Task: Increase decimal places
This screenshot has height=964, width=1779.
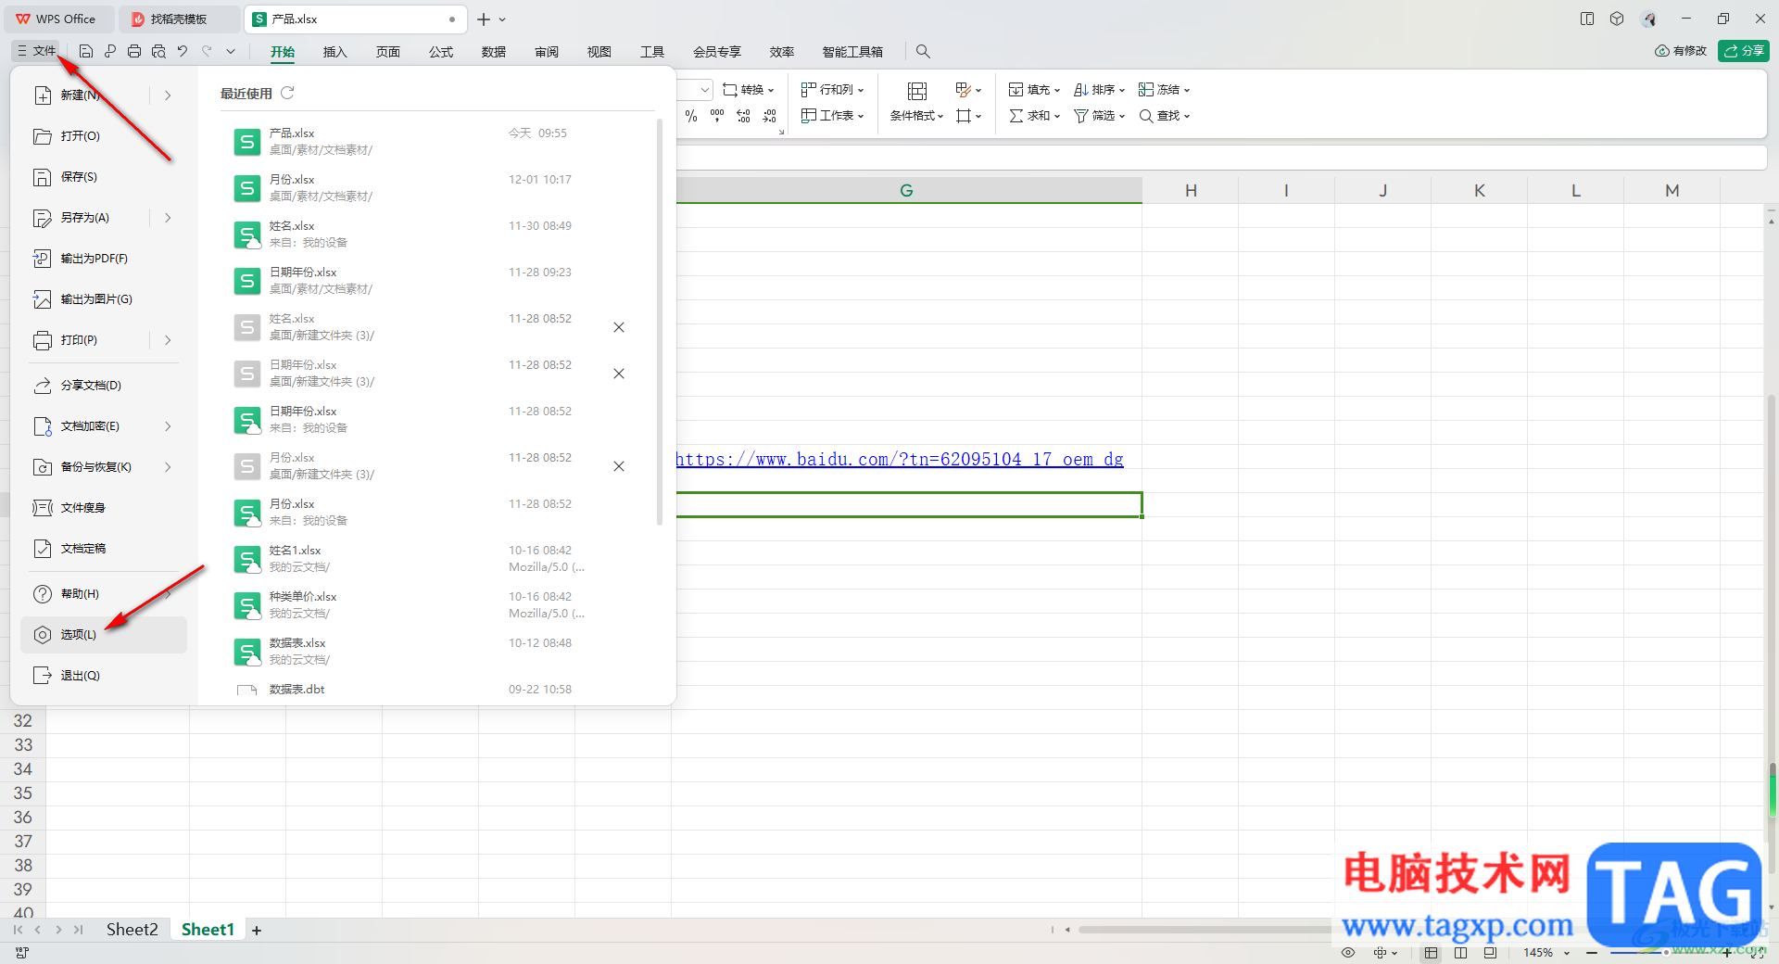Action: point(743,116)
